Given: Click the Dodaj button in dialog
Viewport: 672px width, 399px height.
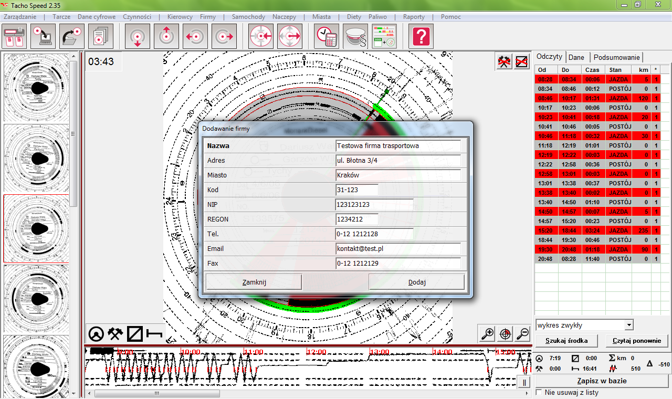Looking at the screenshot, I should click(x=417, y=282).
